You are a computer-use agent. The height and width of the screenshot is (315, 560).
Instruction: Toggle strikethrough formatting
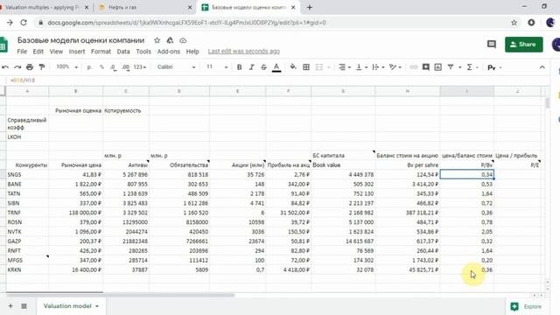263,67
